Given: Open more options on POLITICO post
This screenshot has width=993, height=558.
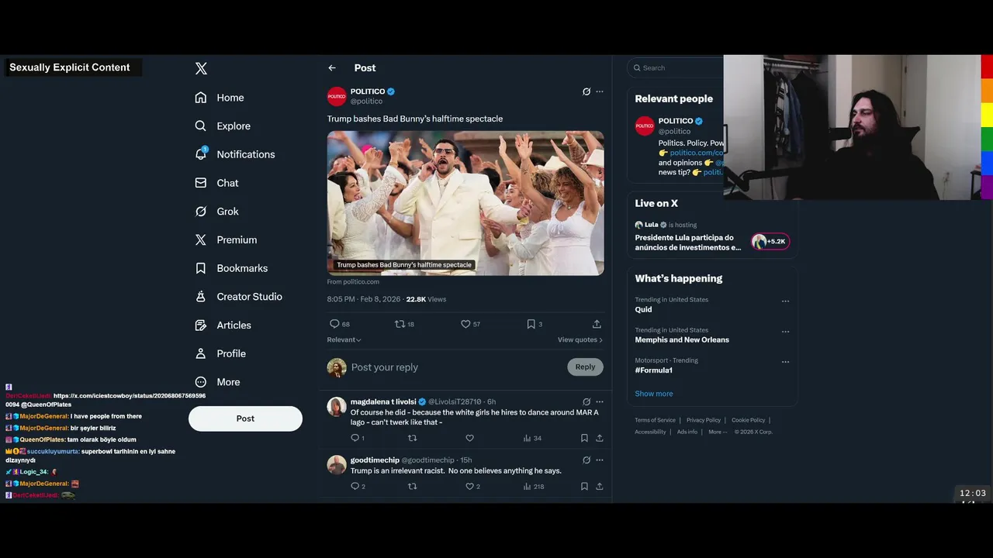Looking at the screenshot, I should coord(600,91).
